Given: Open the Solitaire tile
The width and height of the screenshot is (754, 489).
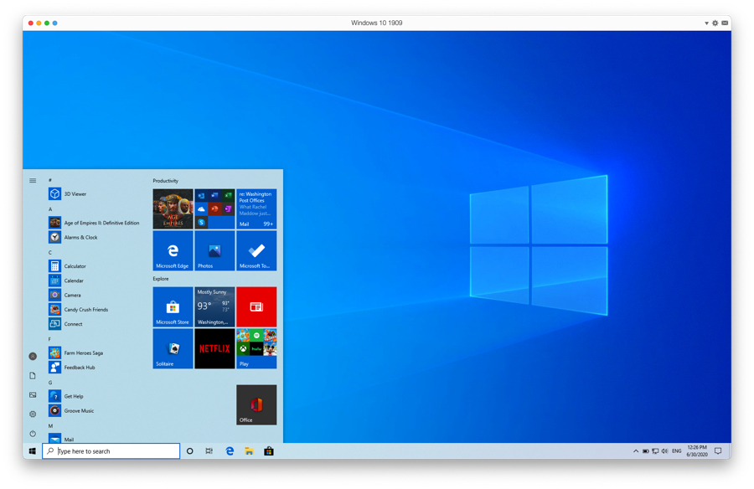Looking at the screenshot, I should pos(173,348).
